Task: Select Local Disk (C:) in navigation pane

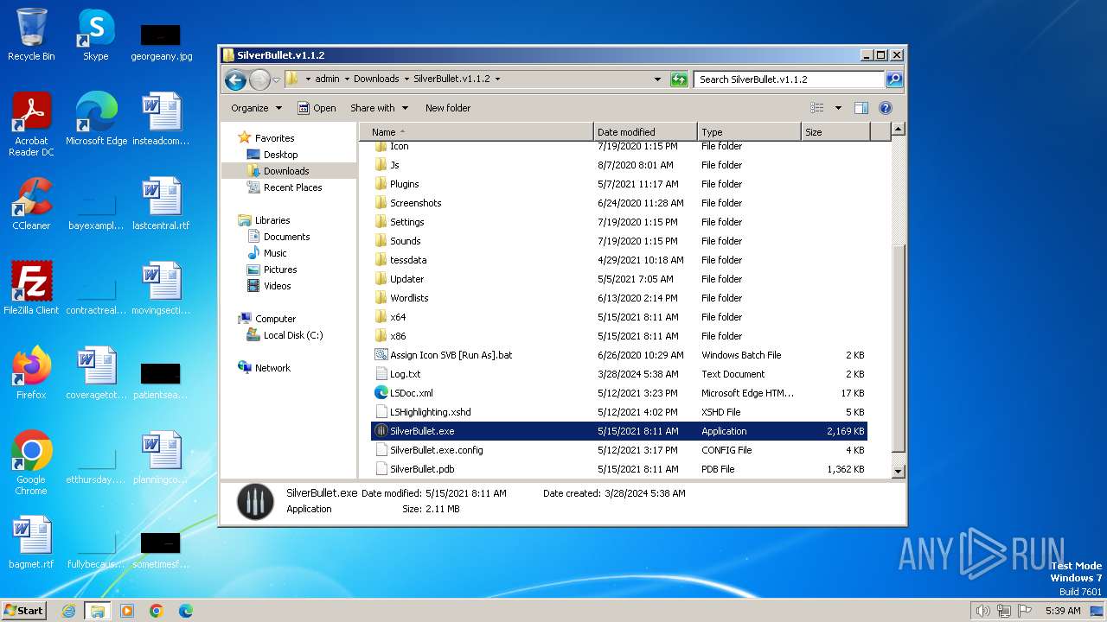Action: click(292, 335)
